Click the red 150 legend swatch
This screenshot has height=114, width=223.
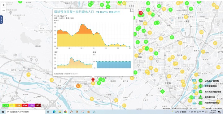click(x=25, y=105)
